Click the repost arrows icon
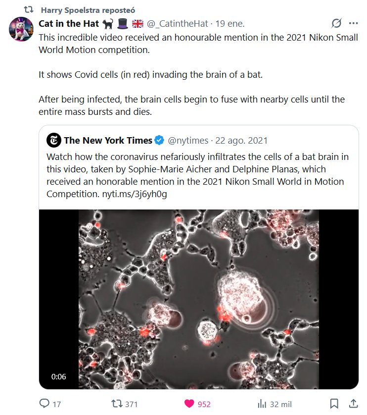Viewport: 367px width, 415px height. pyautogui.click(x=116, y=404)
